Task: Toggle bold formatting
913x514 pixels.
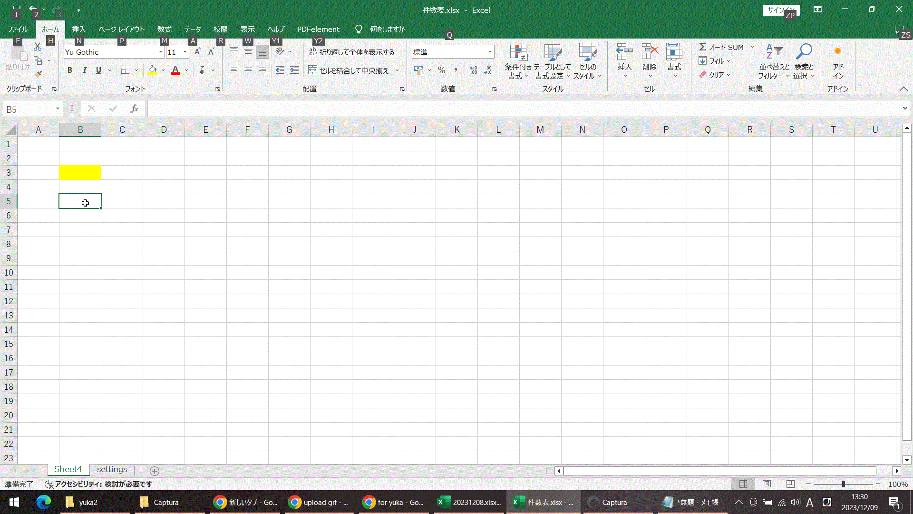Action: pos(70,70)
